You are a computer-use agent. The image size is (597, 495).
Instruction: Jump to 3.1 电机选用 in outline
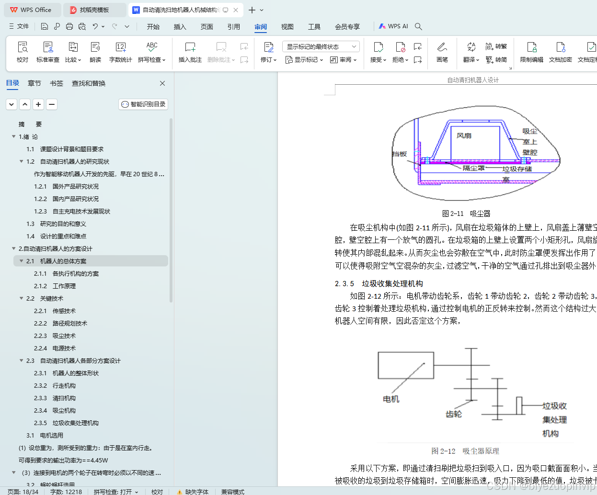[x=45, y=435]
